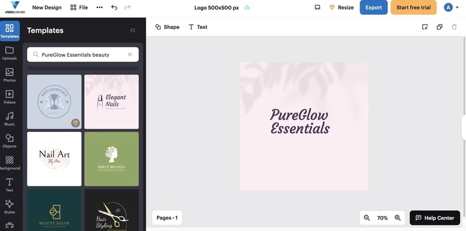Select the Baby Essentials template
Screen dimensions: 466x231
coord(54,102)
